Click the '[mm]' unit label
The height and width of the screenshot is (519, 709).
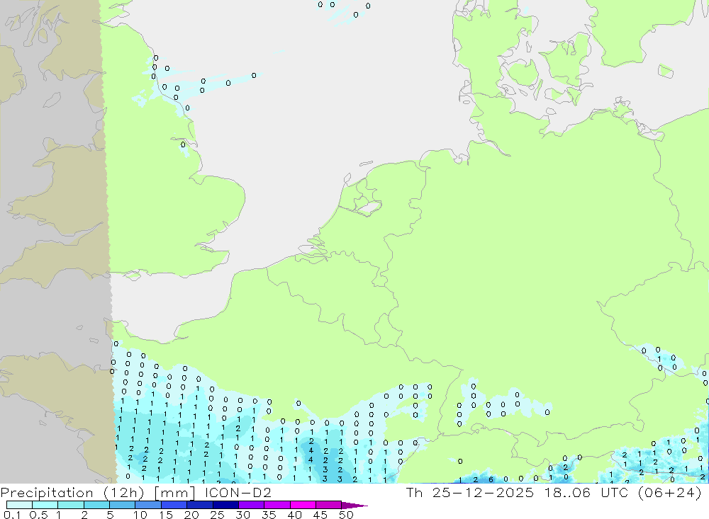(174, 493)
